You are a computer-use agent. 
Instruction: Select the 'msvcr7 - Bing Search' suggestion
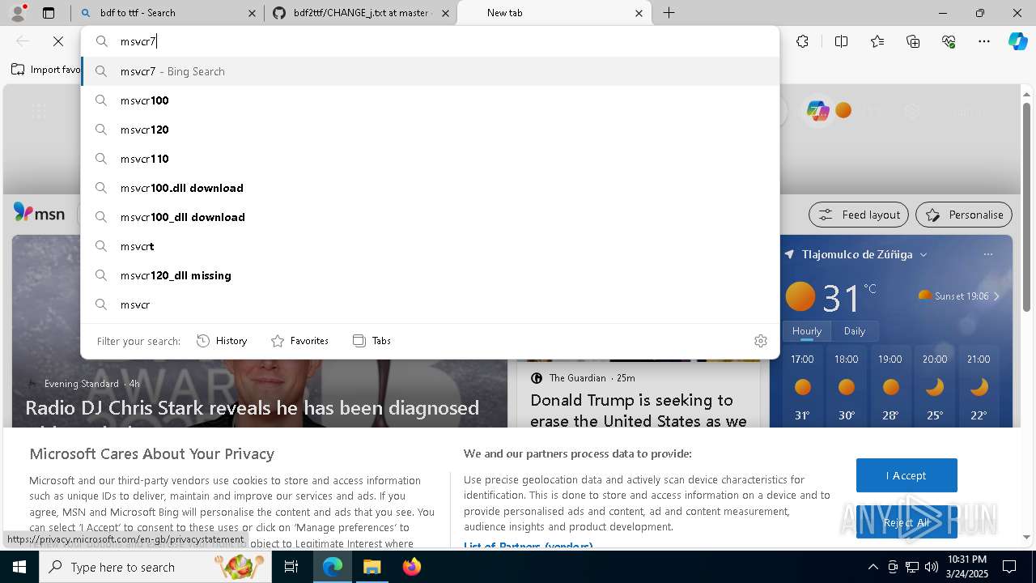(x=431, y=71)
